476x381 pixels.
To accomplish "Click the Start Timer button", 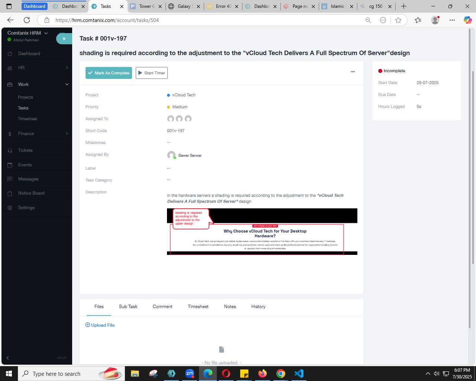I will click(152, 73).
